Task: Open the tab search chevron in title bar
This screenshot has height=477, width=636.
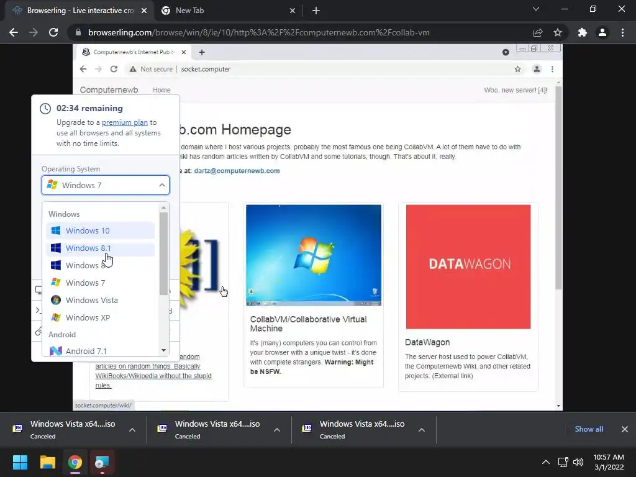Action: 536,9
